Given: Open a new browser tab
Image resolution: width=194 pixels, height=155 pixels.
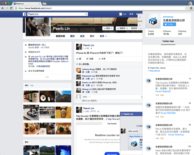Looking at the screenshot, I should click(x=45, y=4).
